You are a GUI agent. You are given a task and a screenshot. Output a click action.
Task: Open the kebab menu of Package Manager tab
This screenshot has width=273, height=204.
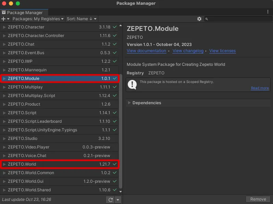tap(268, 12)
